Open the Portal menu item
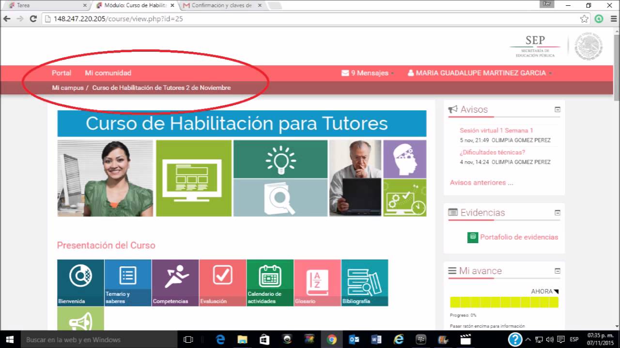 pyautogui.click(x=62, y=73)
